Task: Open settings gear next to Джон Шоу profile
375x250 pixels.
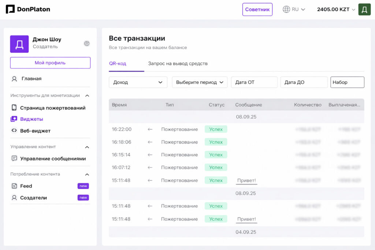Action: [x=87, y=43]
